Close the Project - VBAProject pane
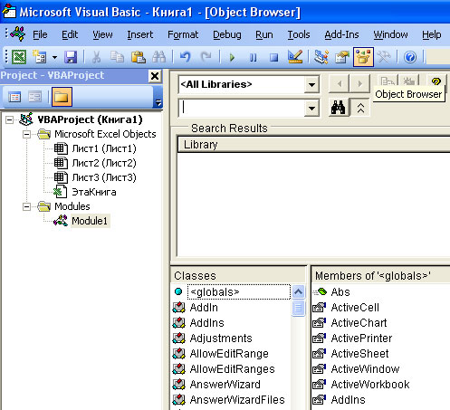Screen dimensions: 450x410 click(x=155, y=76)
